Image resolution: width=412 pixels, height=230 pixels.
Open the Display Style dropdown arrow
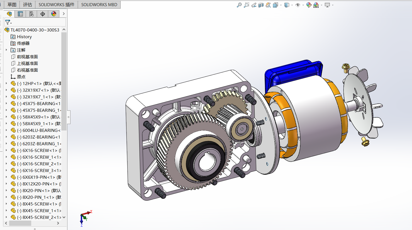(x=292, y=5)
